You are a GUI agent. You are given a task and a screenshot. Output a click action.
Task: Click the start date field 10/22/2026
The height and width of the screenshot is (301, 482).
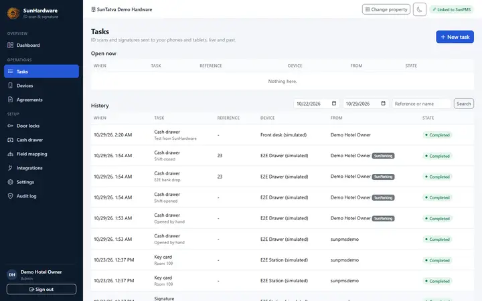[x=316, y=104]
